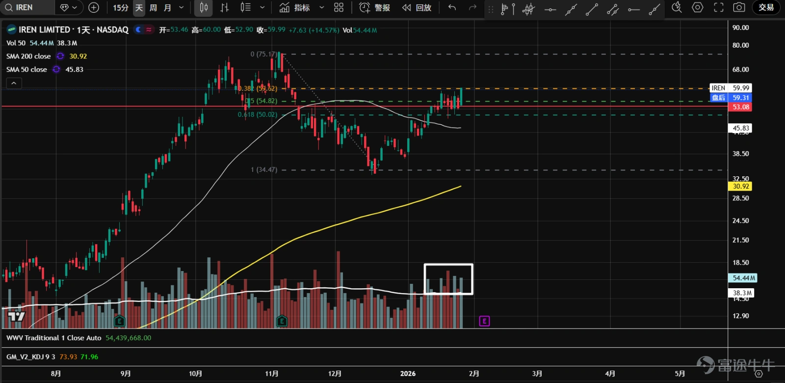Open the layout grid selector
Screen dimensions: 785x383
[x=339, y=7]
